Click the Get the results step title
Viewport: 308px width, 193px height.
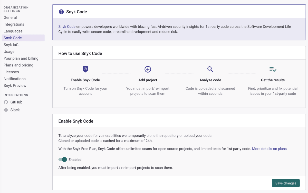[x=273, y=80]
